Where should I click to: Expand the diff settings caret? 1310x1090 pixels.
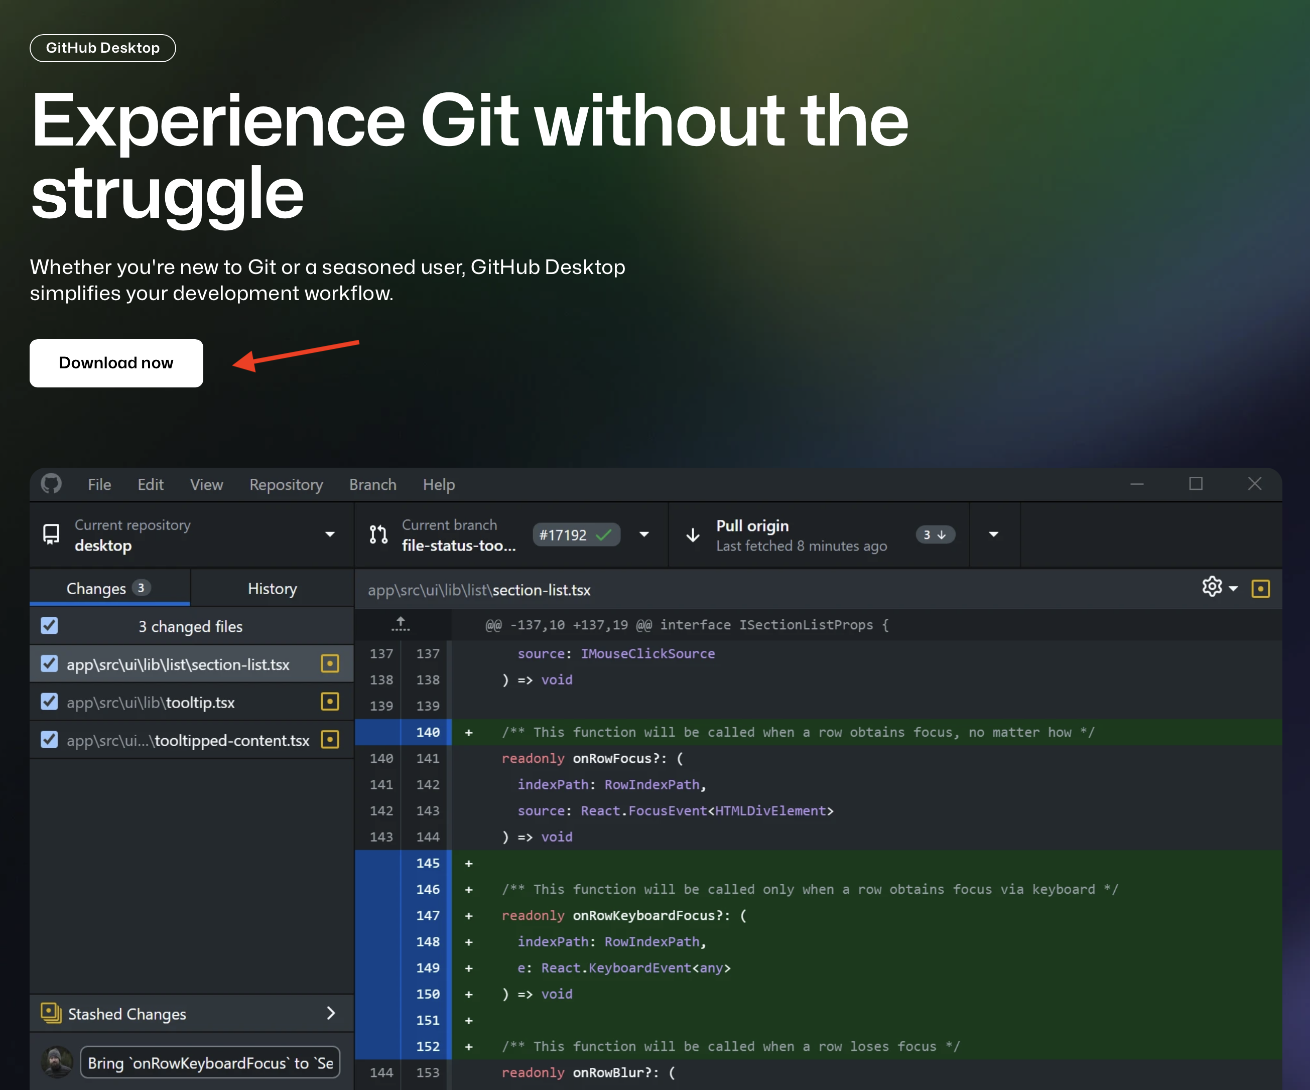tap(1233, 589)
